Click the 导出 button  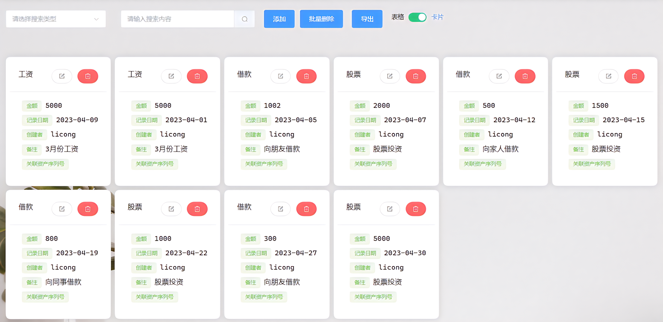(367, 19)
